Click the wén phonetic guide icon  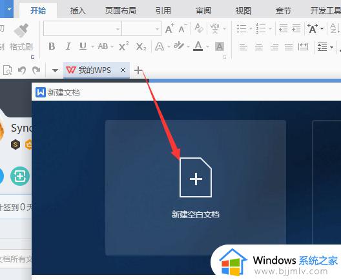coord(215,28)
